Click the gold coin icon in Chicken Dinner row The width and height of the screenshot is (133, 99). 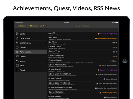(116, 47)
